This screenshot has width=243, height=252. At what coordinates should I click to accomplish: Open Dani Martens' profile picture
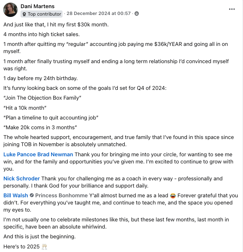pyautogui.click(x=10, y=10)
